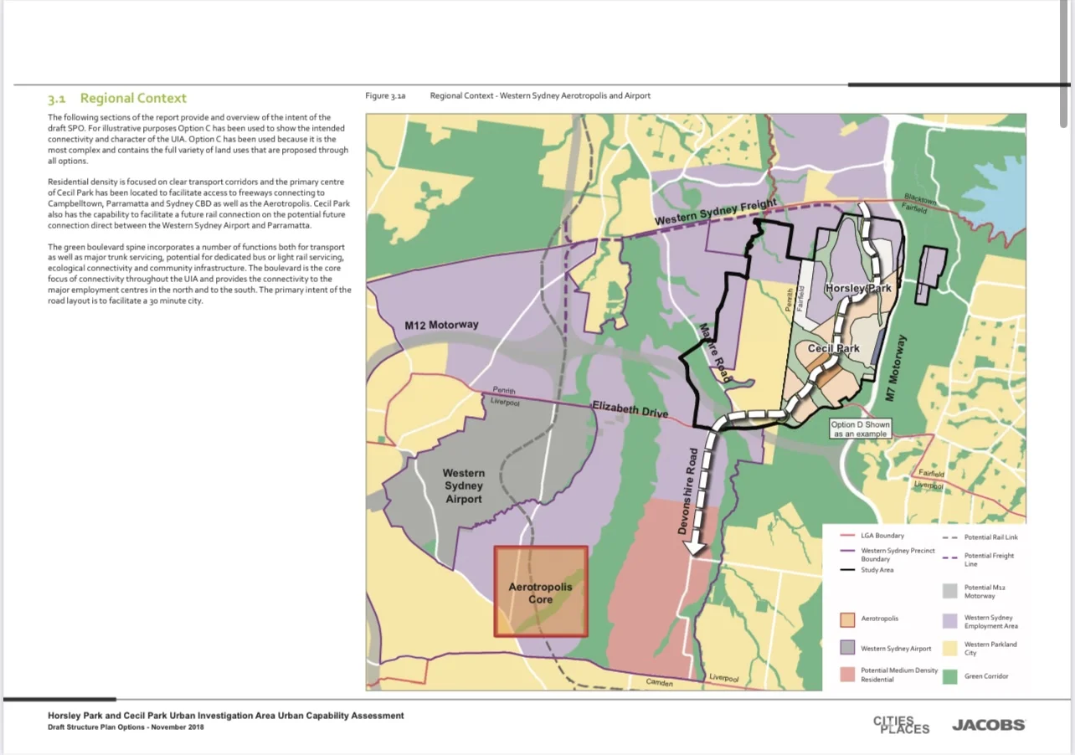Select the Potential Medium Density Residential swatch
Screen dimensions: 1075x755
[846, 675]
